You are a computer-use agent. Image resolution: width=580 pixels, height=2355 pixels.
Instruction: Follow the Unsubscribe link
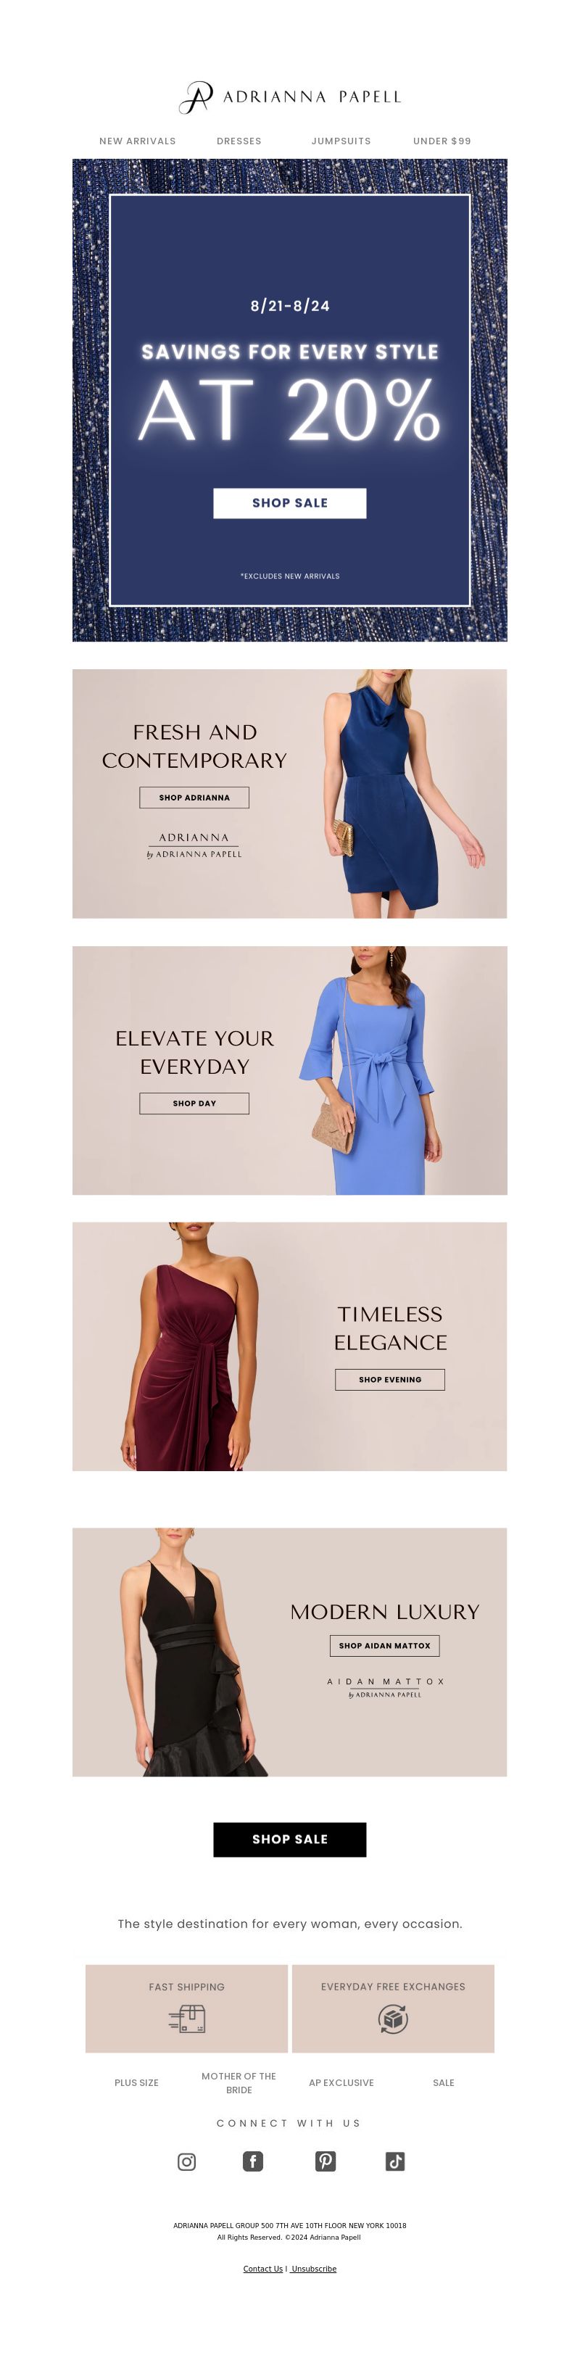coord(314,2267)
